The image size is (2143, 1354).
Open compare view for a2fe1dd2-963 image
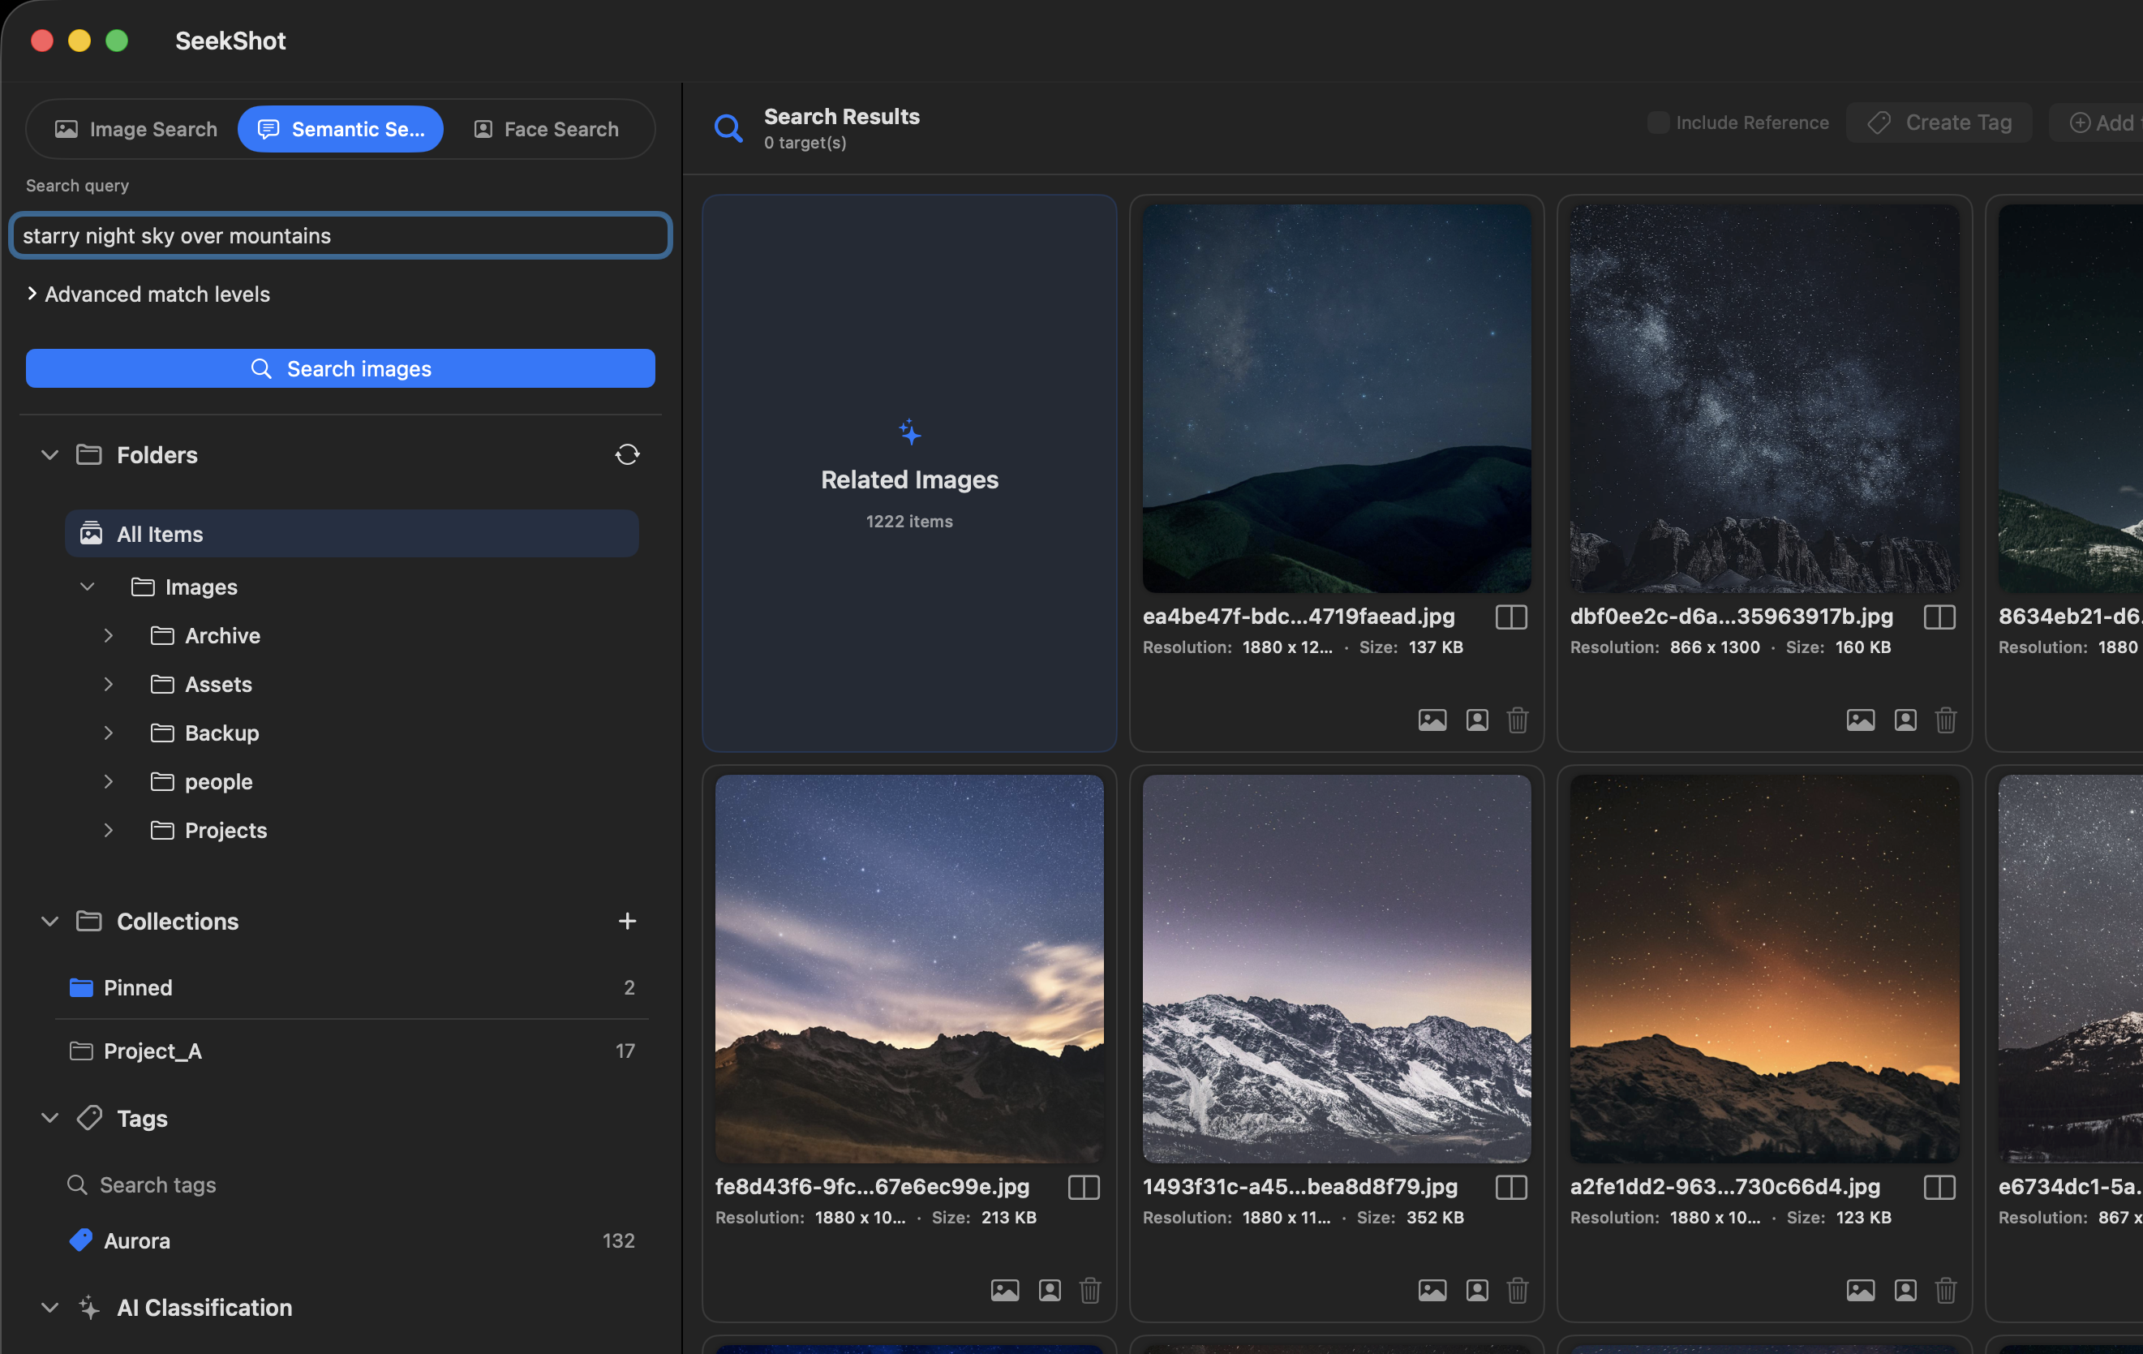click(x=1939, y=1187)
